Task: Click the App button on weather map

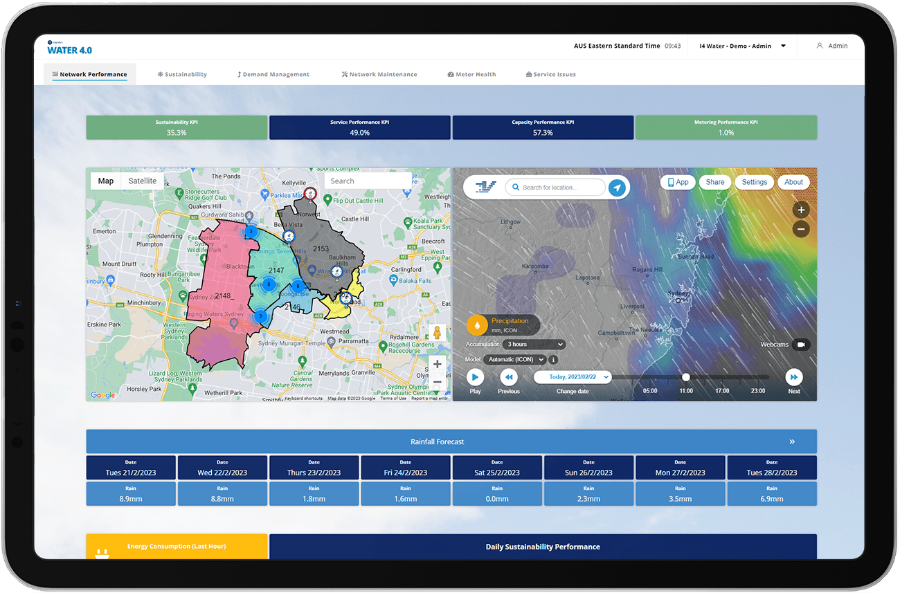Action: 677,182
